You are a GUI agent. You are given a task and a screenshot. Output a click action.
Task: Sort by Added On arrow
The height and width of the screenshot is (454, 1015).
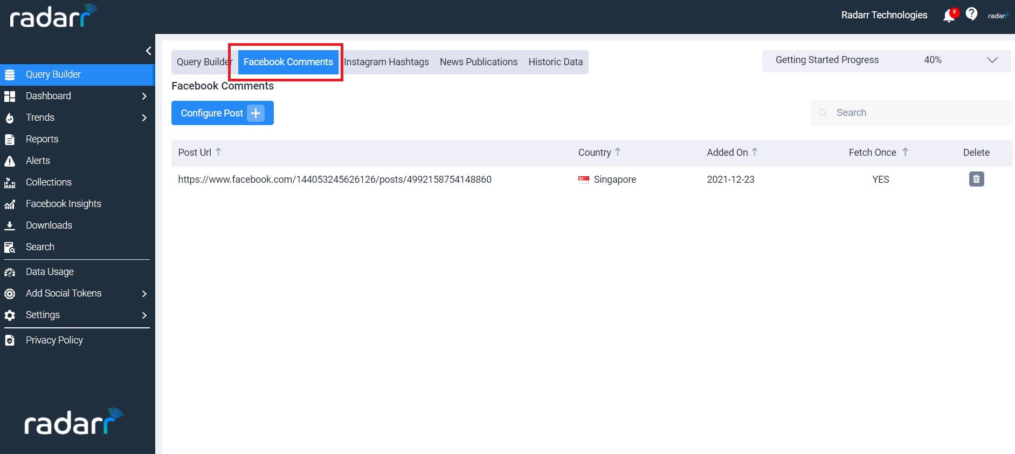755,152
